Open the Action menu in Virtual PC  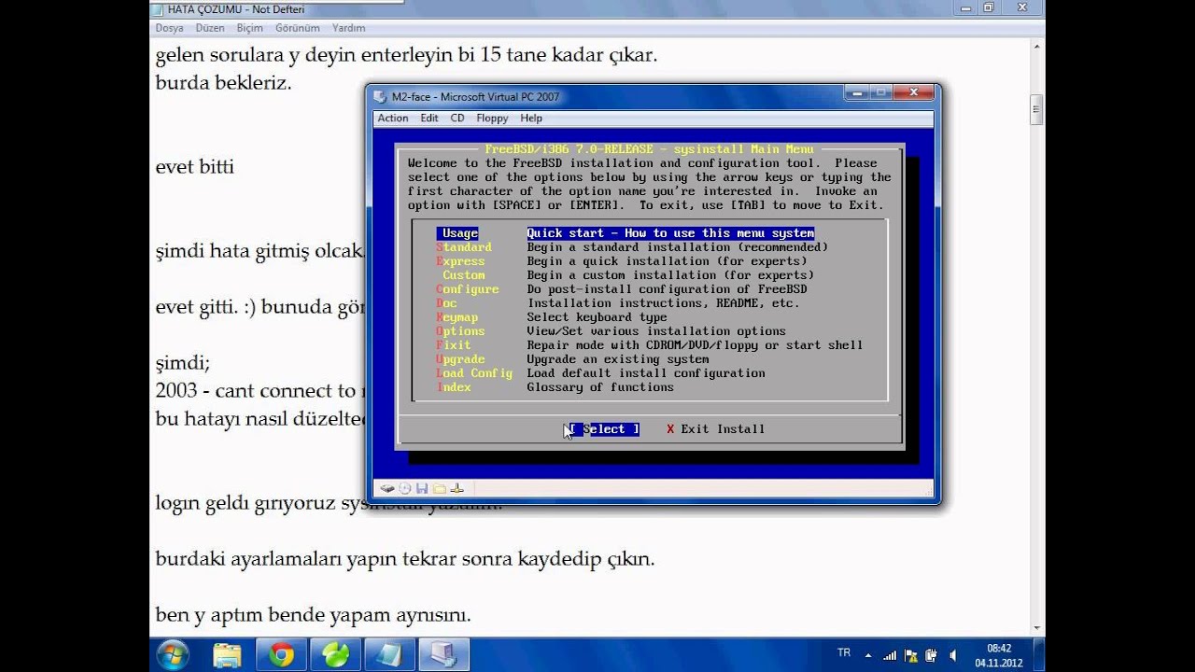click(393, 119)
